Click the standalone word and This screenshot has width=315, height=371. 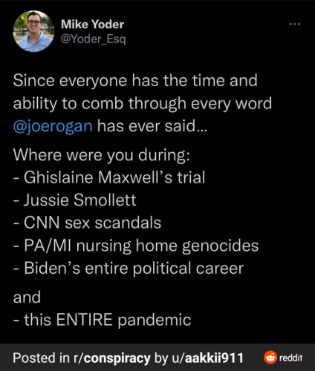[x=27, y=297]
